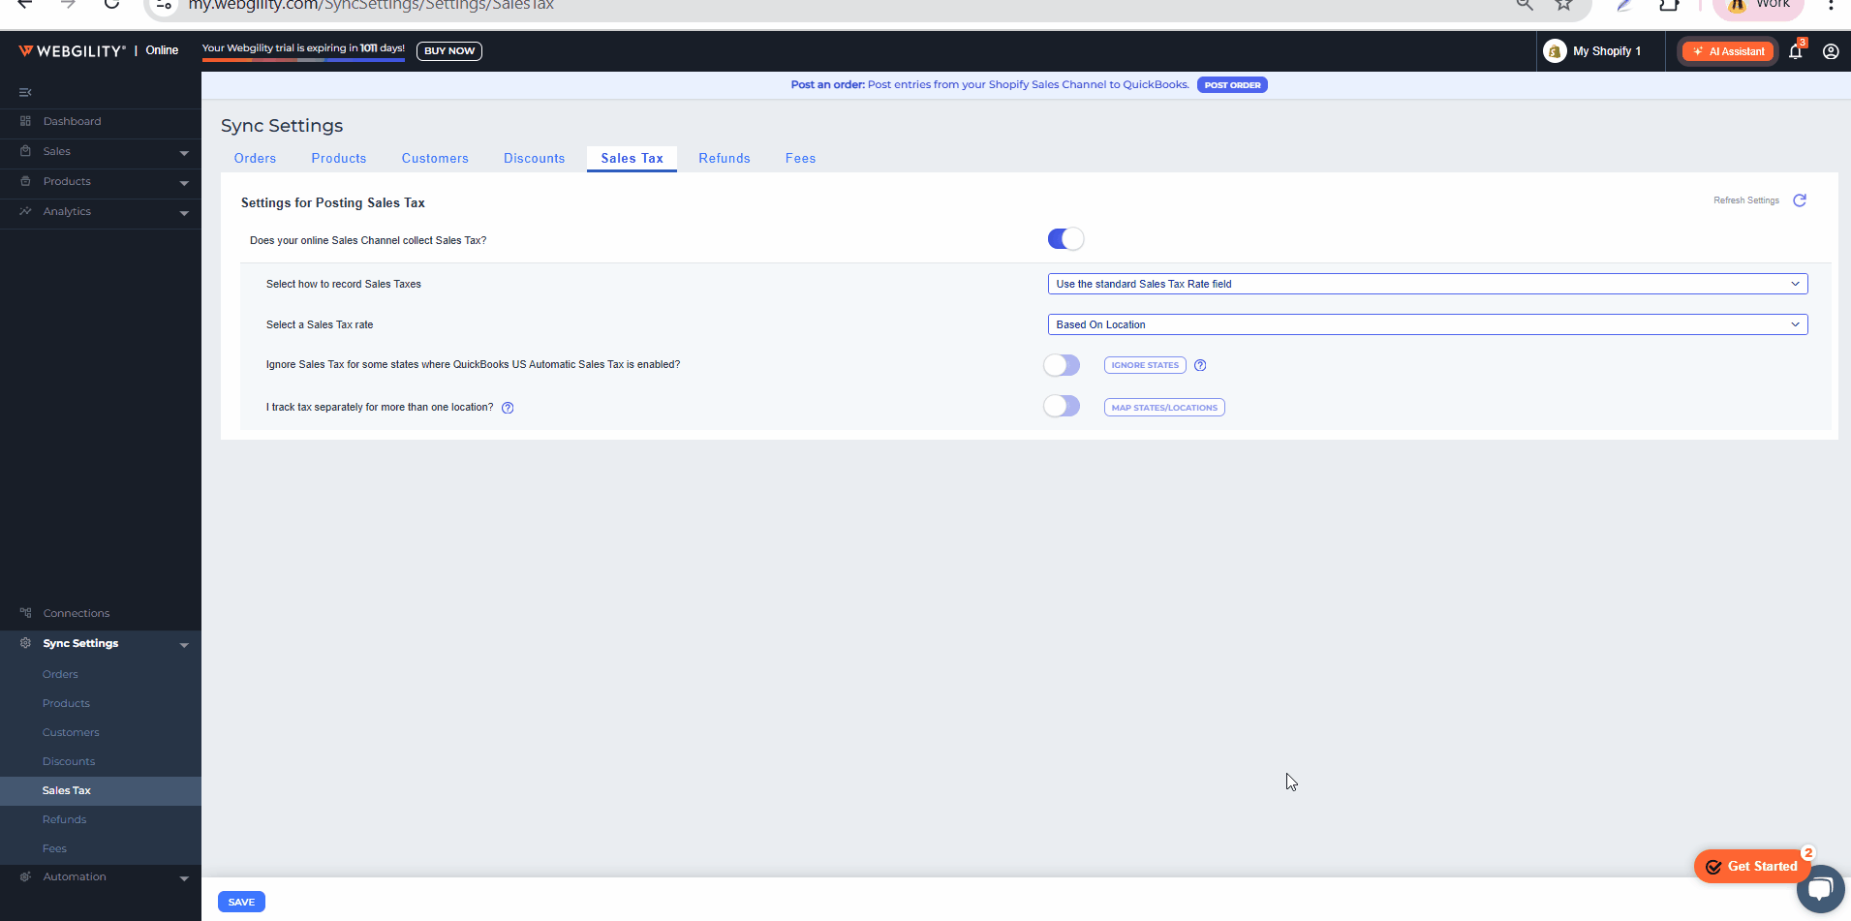Viewport: 1851px width, 921px height.
Task: Disable the Sales Channel collects Sales Tax toggle
Action: (1064, 239)
